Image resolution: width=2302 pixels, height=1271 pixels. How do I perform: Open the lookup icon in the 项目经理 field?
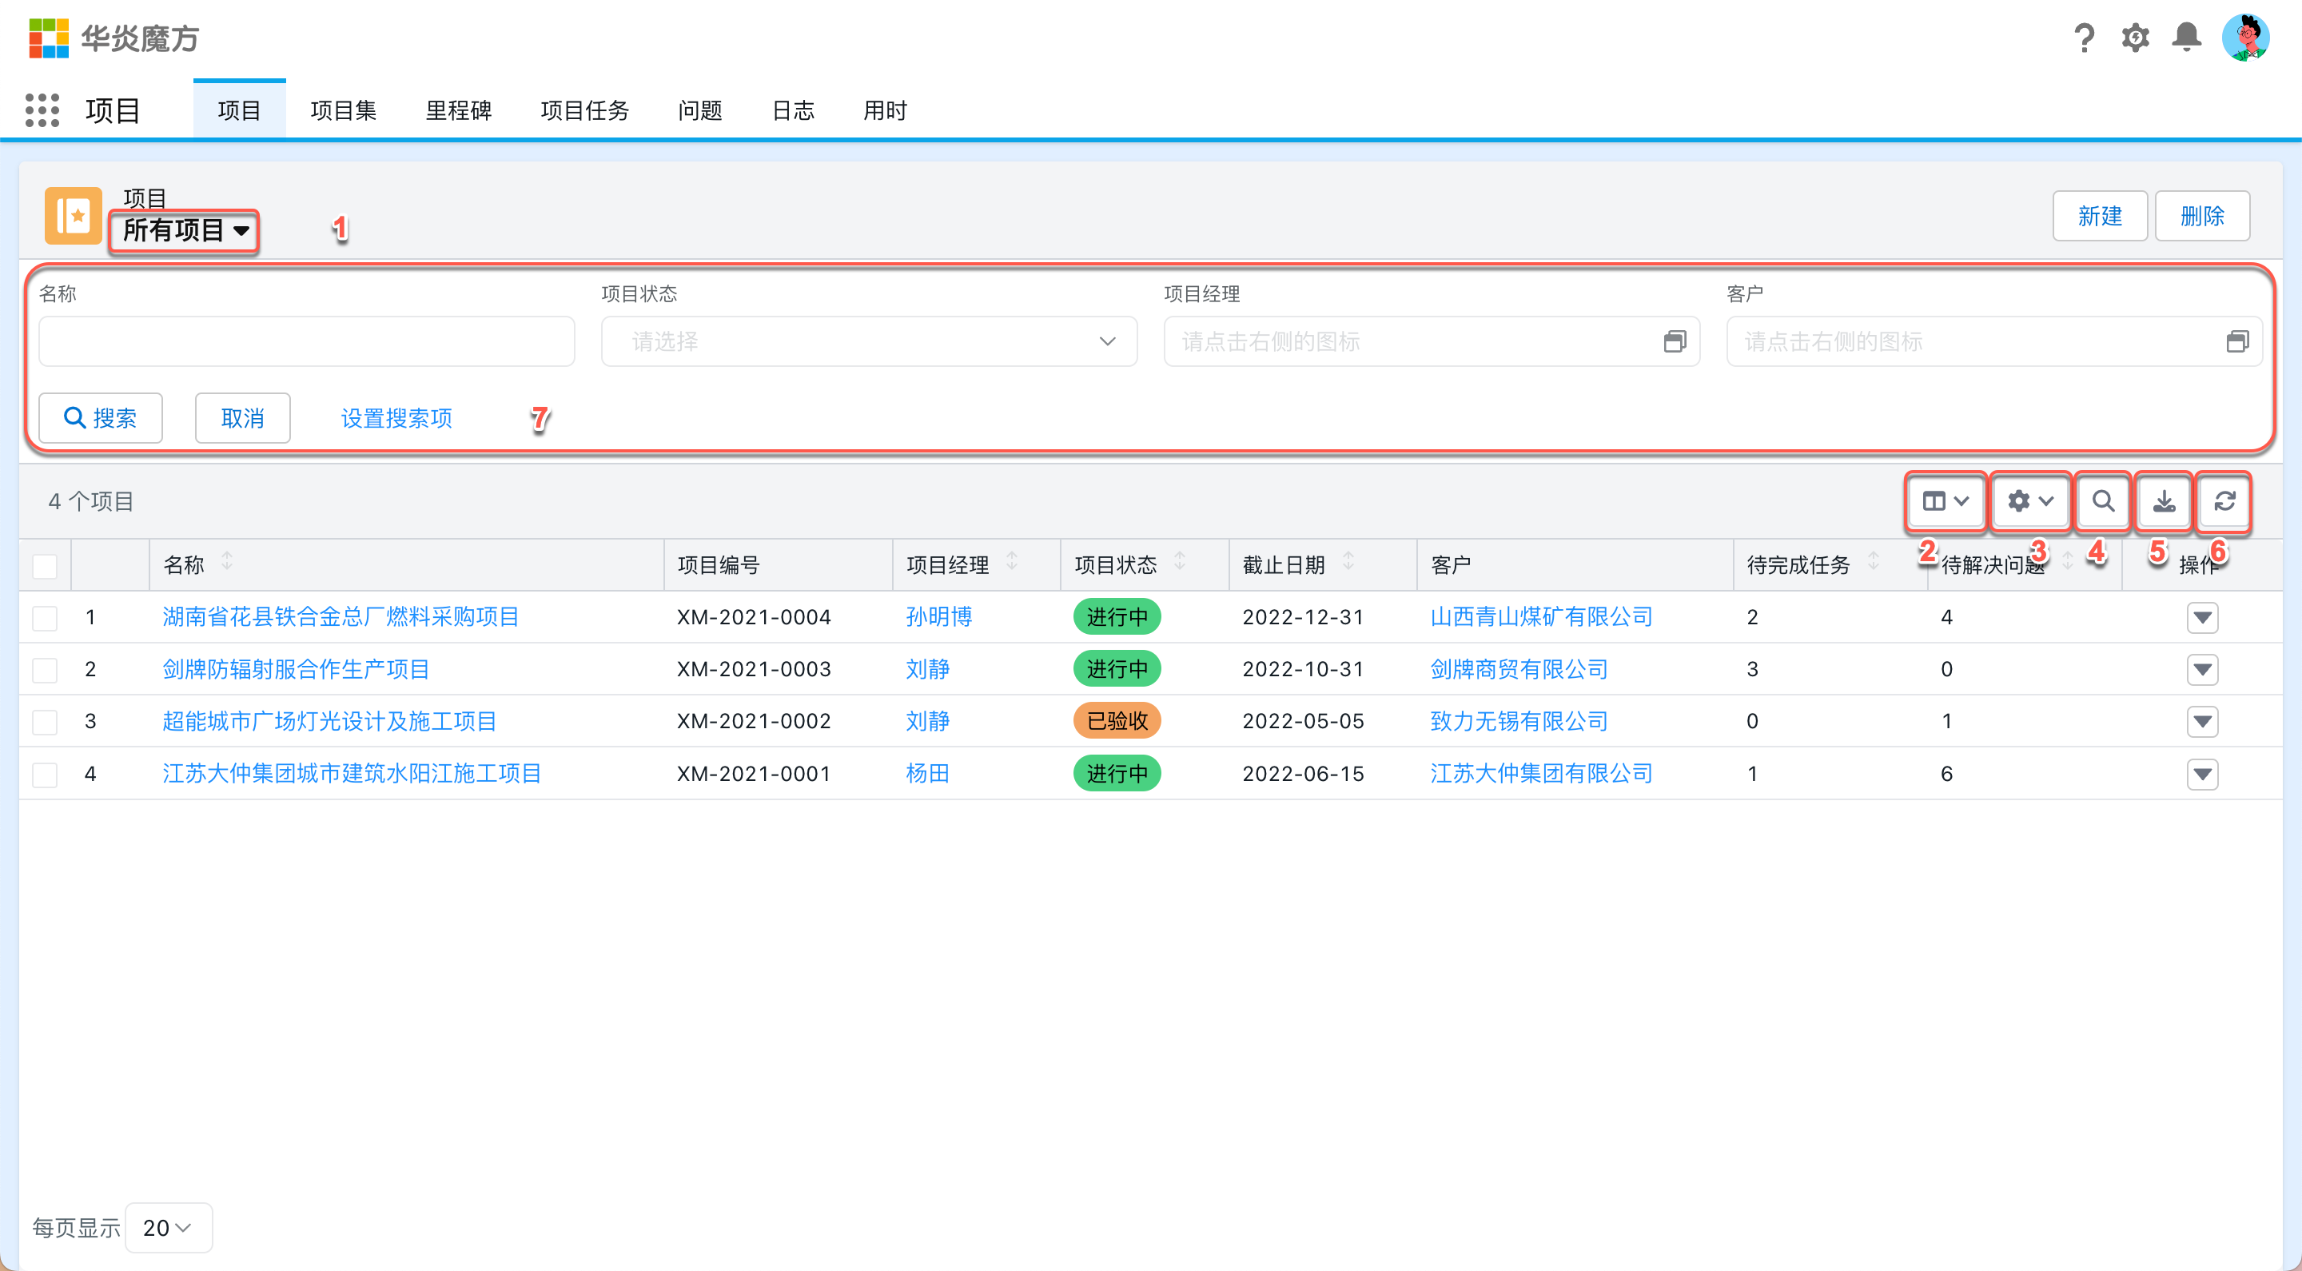pyautogui.click(x=1675, y=341)
